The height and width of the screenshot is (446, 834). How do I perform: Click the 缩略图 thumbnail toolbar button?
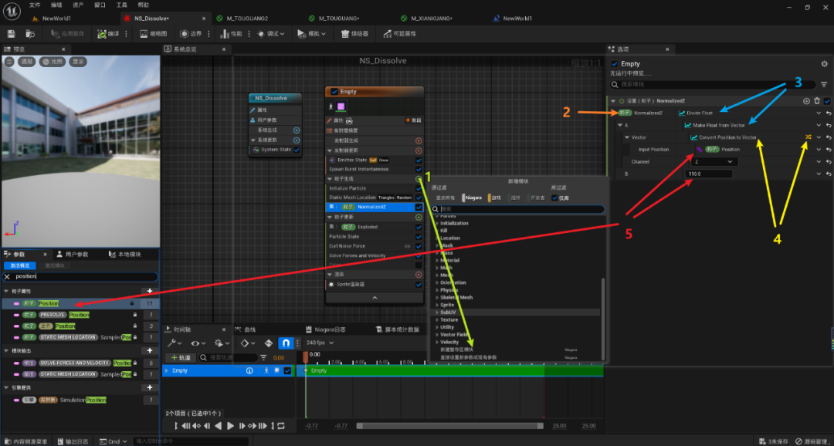click(x=153, y=33)
